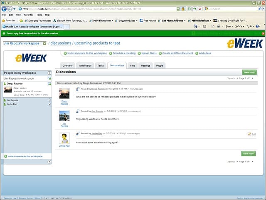Screen dimensions: 266x200
Task: Open the Edit menu
Action: [x=11, y=15]
